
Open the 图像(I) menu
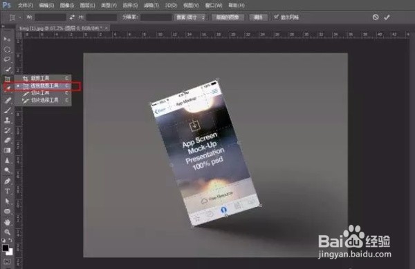click(67, 6)
